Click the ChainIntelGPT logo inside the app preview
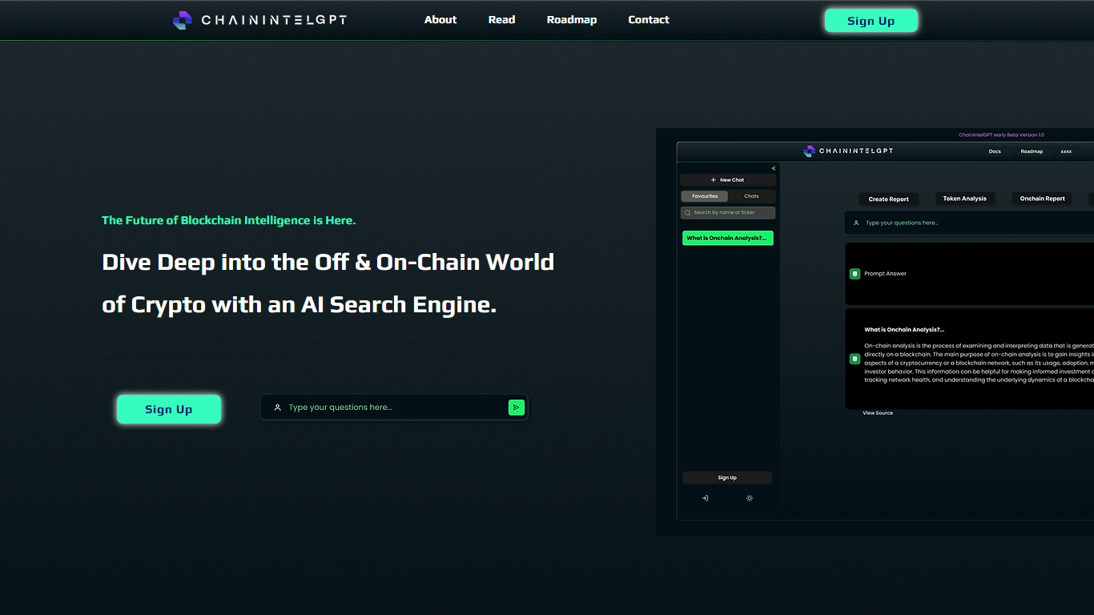The image size is (1094, 615). tap(848, 151)
